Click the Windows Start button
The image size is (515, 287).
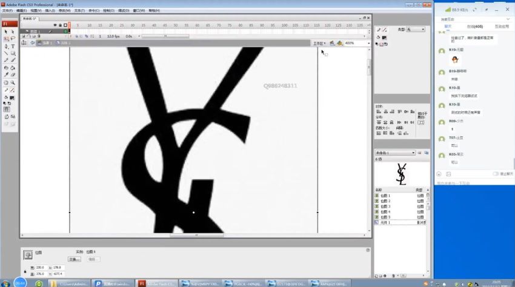(x=5, y=283)
